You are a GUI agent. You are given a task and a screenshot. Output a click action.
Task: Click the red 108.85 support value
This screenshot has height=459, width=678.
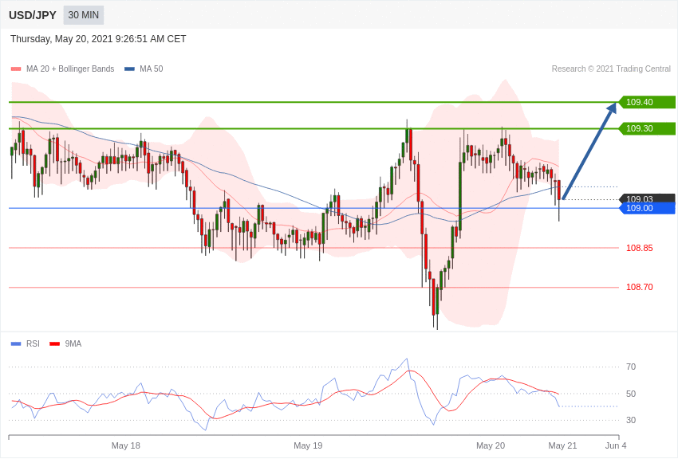click(640, 248)
